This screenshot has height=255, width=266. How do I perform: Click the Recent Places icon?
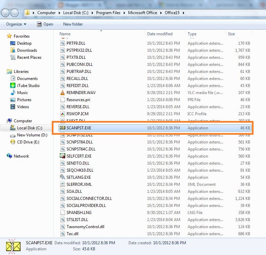coord(13,57)
